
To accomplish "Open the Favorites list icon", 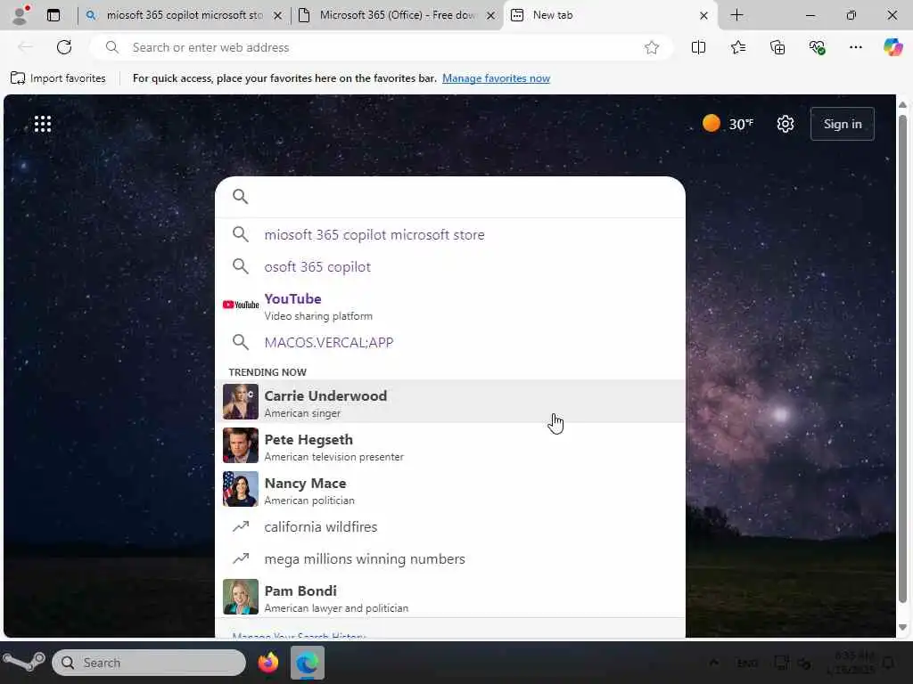I will [737, 47].
